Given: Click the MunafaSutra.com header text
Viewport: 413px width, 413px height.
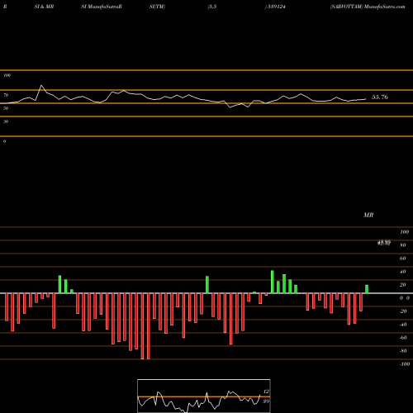Looking at the screenshot, I should coord(385,7).
